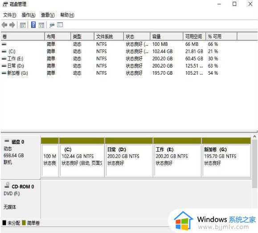Sort by the 状态 column header
Image resolution: width=258 pixels, height=233 pixels.
pyautogui.click(x=137, y=36)
